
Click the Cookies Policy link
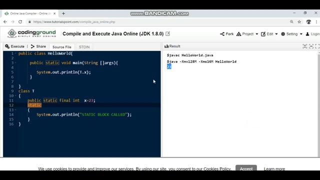coord(217,169)
